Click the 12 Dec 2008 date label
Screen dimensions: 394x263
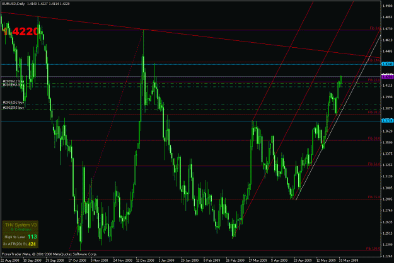[x=146, y=260]
